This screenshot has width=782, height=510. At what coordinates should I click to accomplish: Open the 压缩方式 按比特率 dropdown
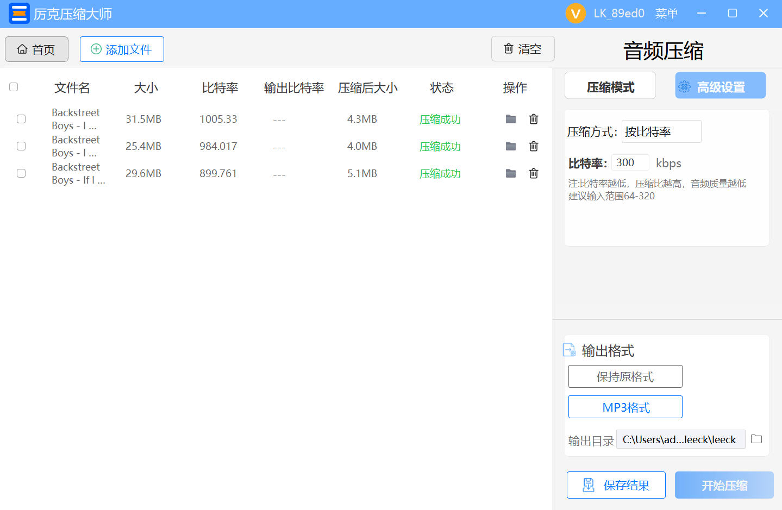tap(661, 131)
